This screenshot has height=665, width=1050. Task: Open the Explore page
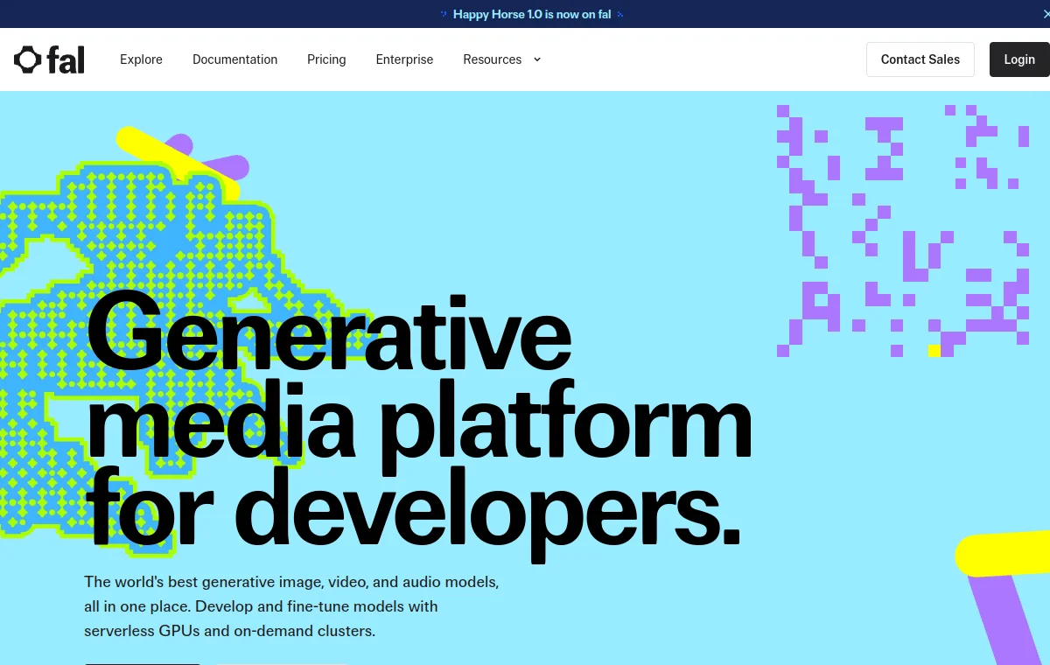click(x=141, y=59)
